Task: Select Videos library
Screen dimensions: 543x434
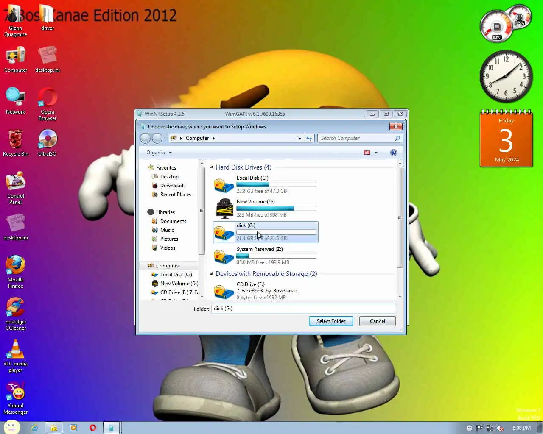Action: [168, 248]
